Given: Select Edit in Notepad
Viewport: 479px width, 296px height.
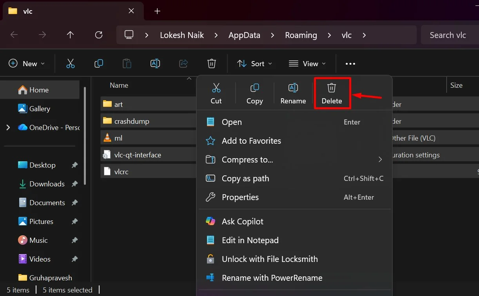Looking at the screenshot, I should 294,240.
